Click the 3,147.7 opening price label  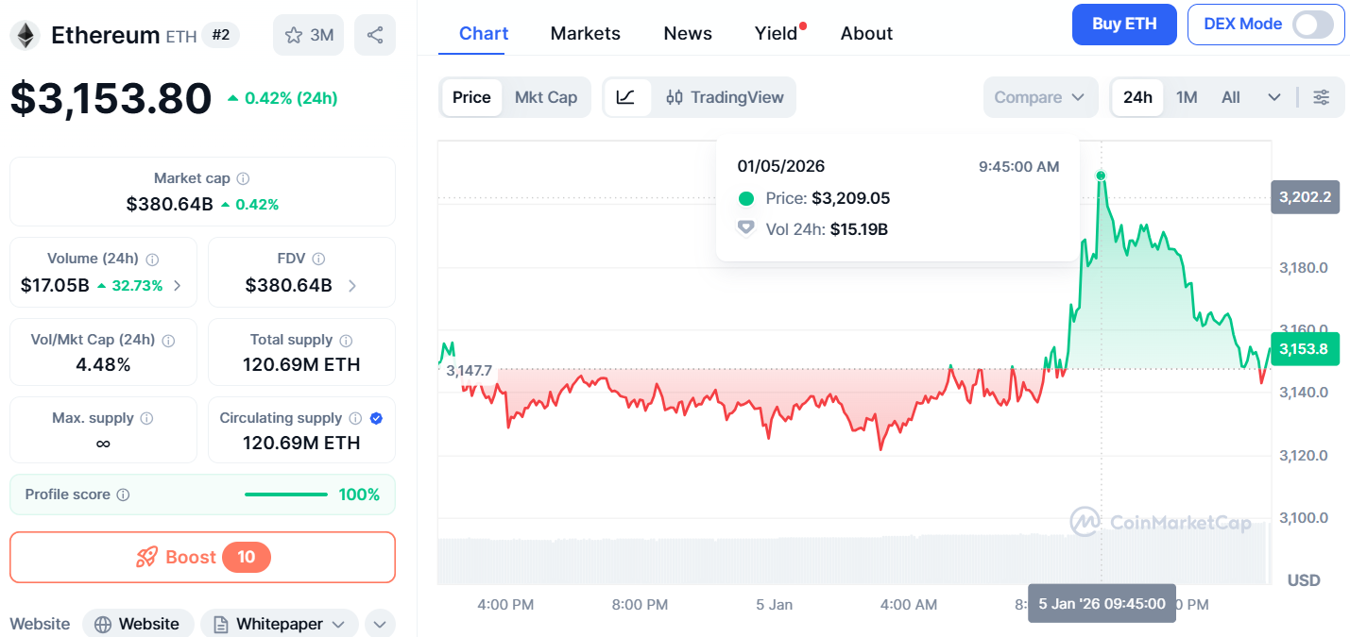coord(470,371)
